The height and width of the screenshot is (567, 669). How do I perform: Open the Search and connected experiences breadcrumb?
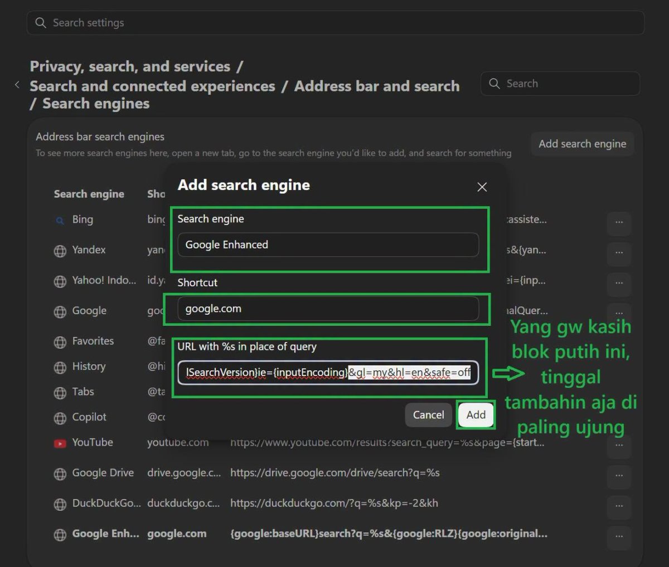click(152, 86)
